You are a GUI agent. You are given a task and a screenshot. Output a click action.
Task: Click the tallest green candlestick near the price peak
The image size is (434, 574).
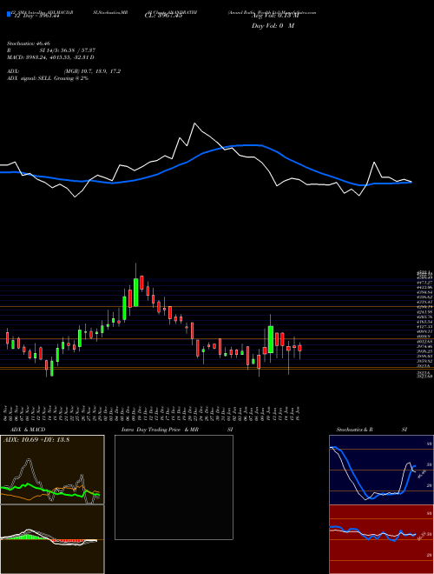click(136, 292)
